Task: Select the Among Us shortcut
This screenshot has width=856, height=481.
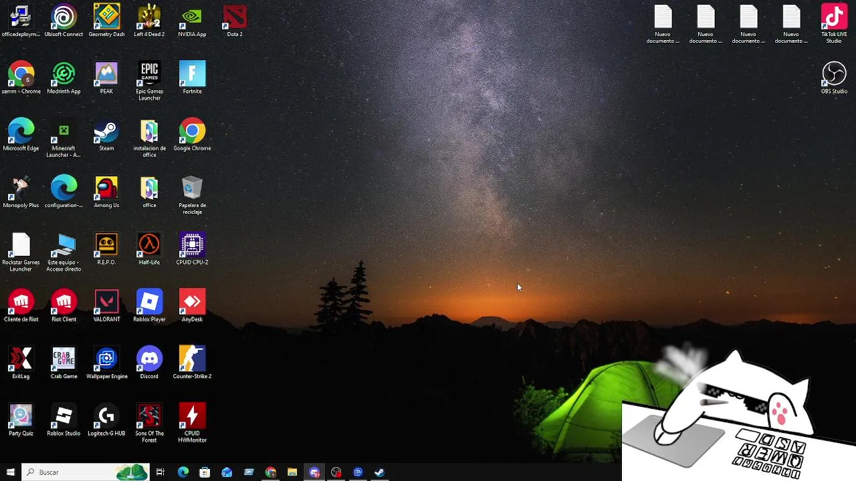Action: pos(106,192)
